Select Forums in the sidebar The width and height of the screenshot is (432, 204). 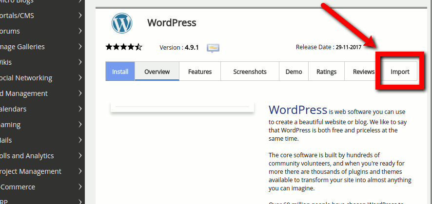click(10, 31)
